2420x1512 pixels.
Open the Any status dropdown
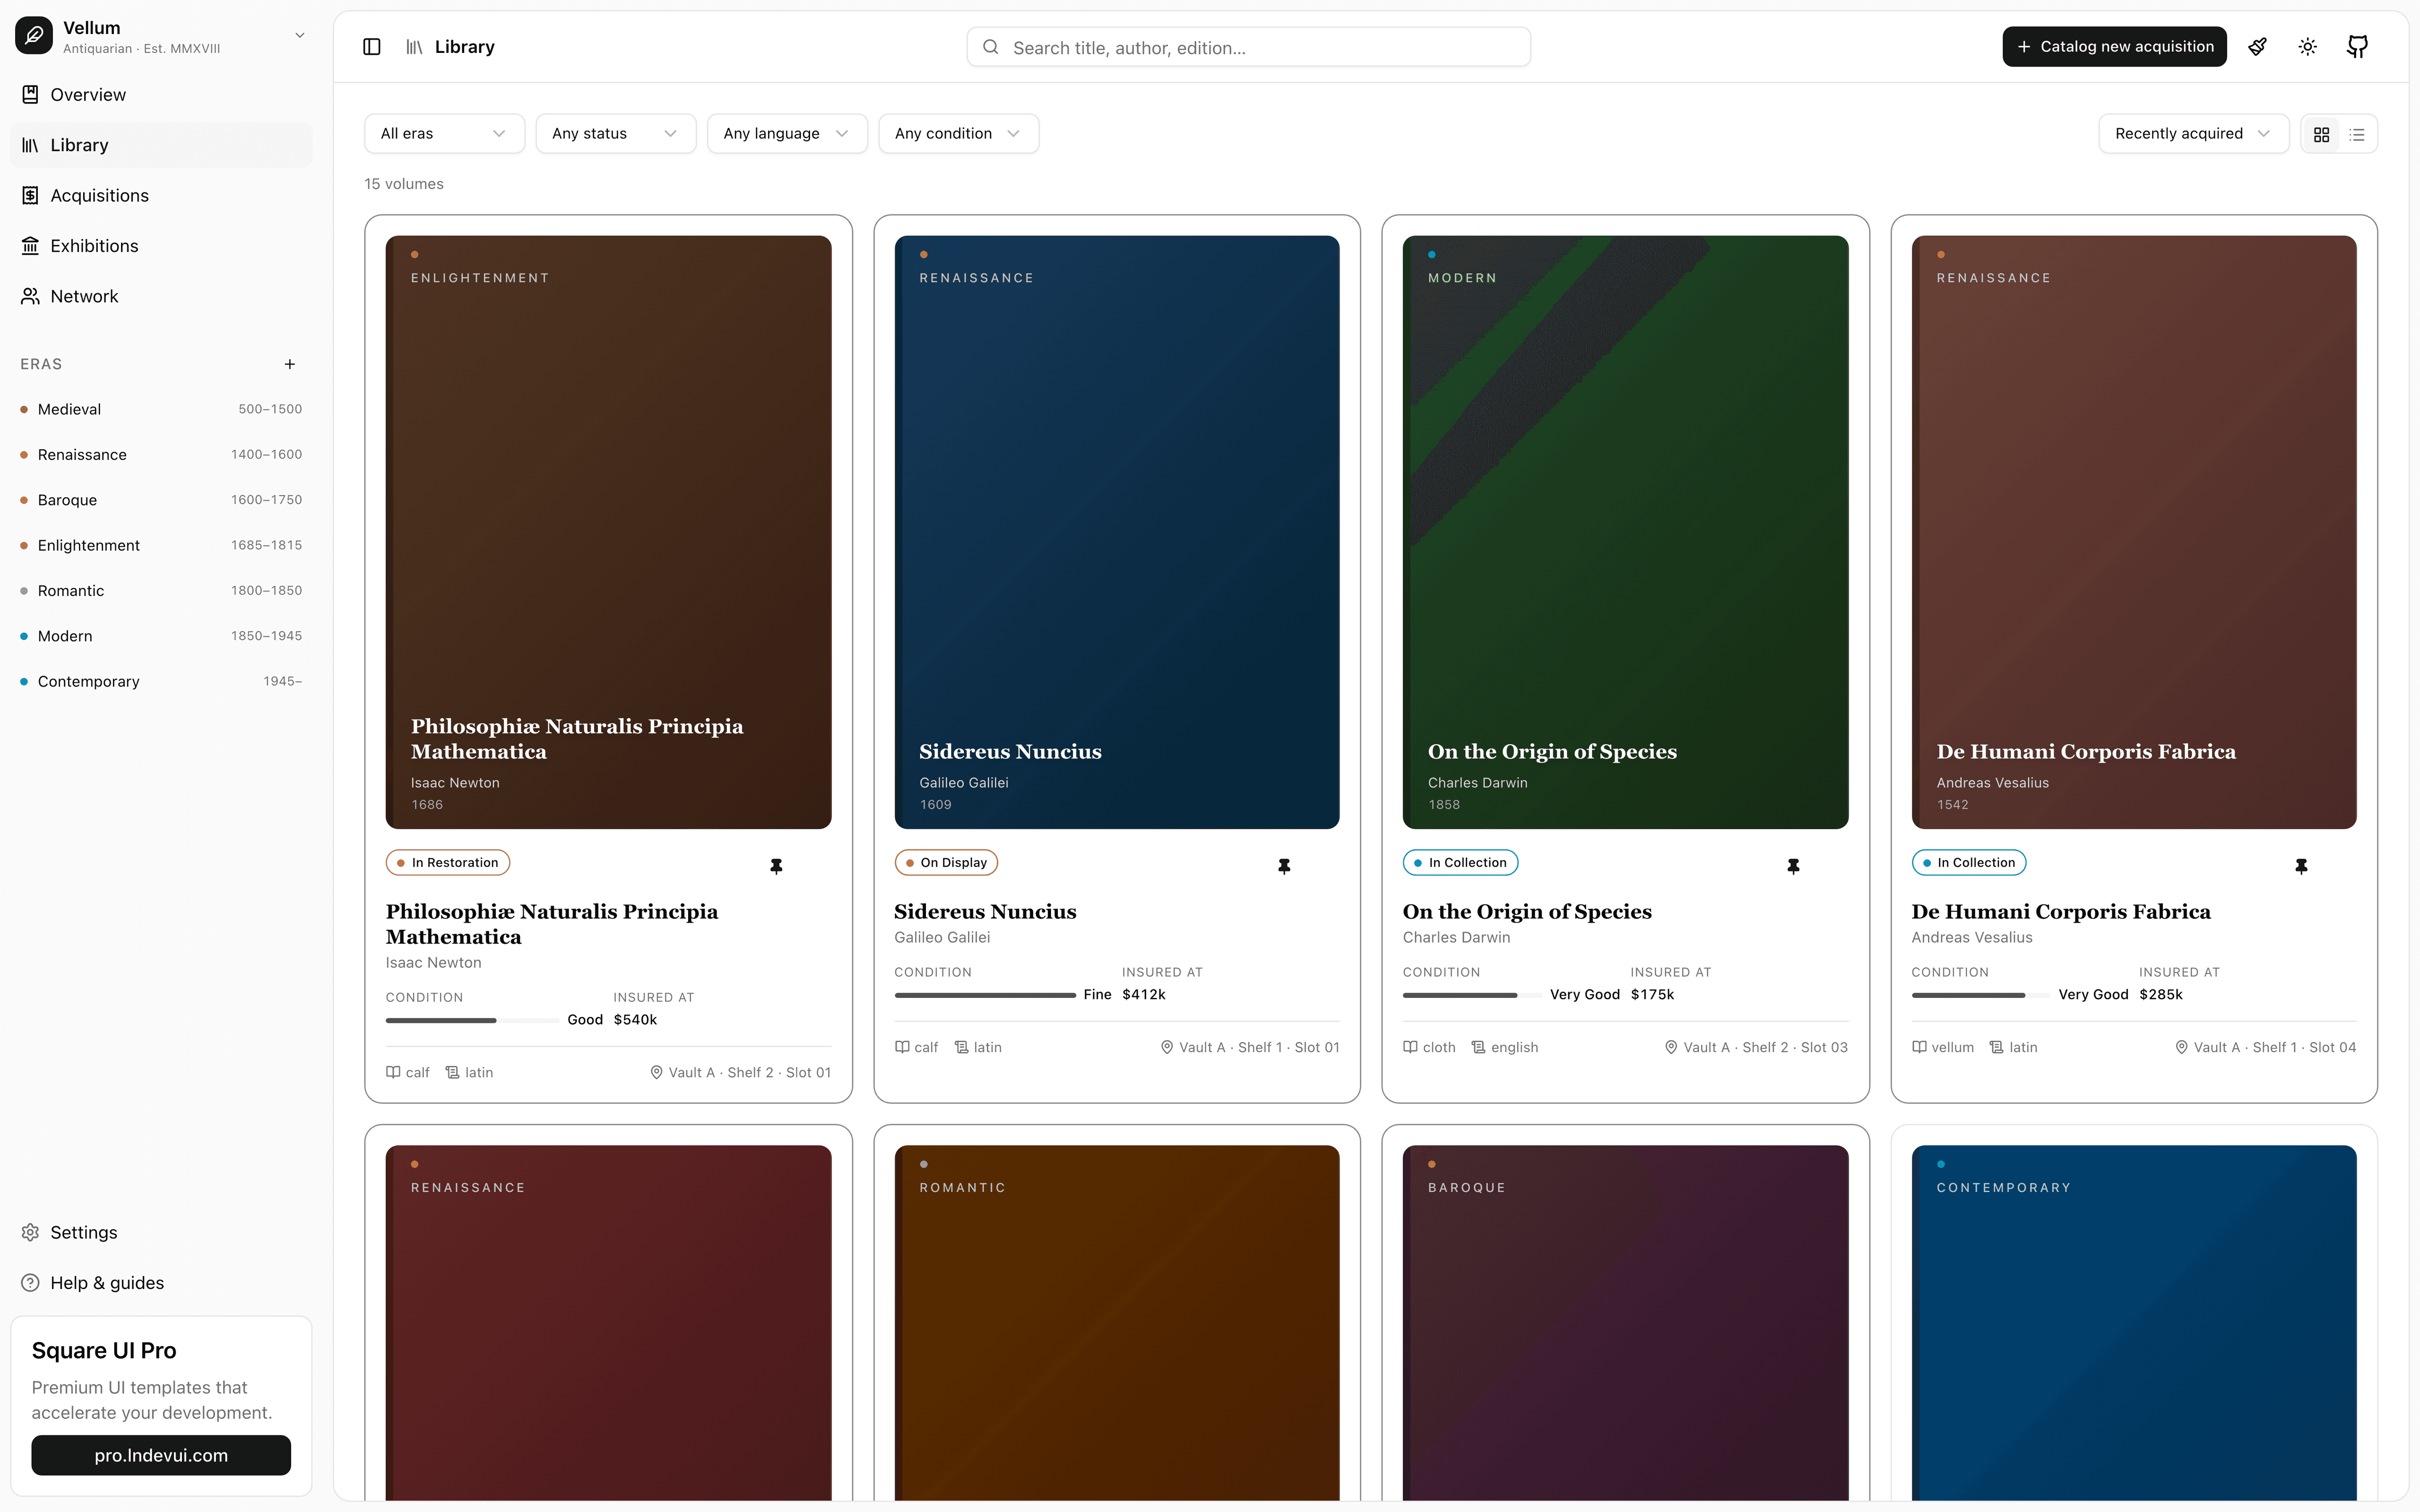click(x=615, y=134)
